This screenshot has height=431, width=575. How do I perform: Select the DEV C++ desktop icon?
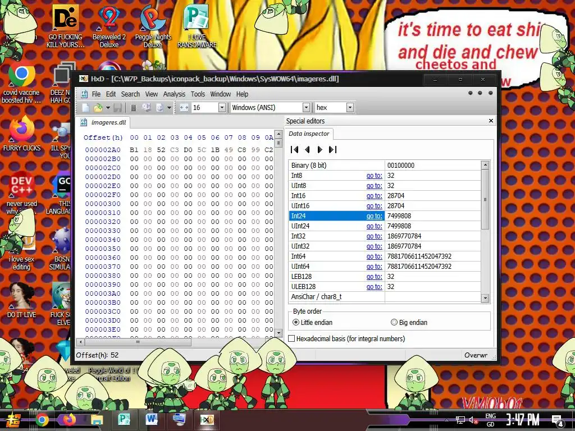[x=21, y=193]
